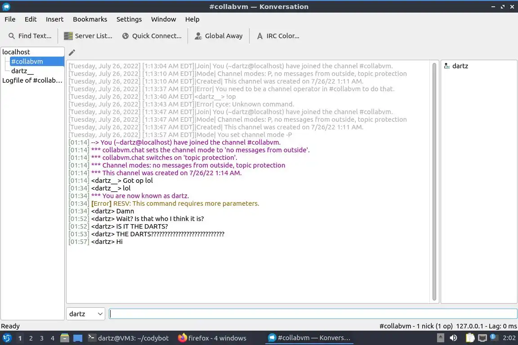Screen dimensions: 518x345
Task: Click the Ready status bar text
Action: (x=10, y=326)
